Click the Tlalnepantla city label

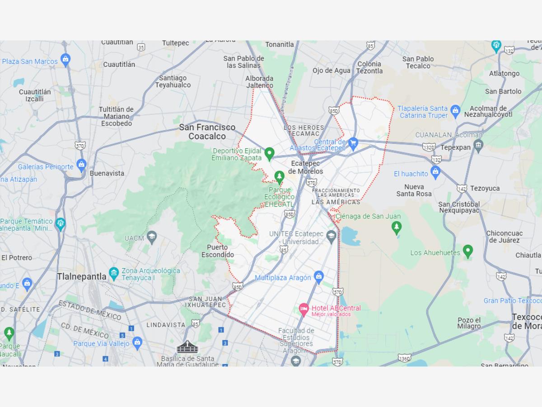82,276
